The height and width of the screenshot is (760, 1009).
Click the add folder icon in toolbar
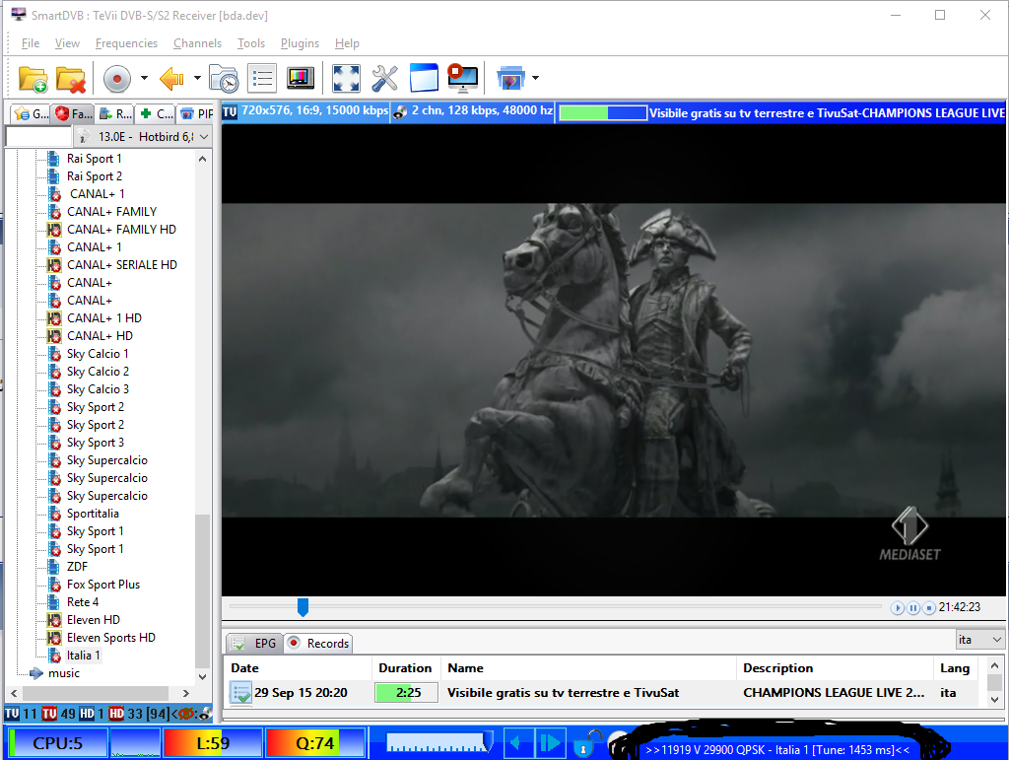click(33, 79)
